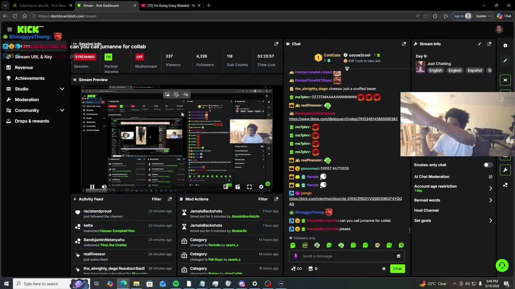Image resolution: width=515 pixels, height=289 pixels.
Task: Open the stream preview settings gear
Action: pos(261,187)
